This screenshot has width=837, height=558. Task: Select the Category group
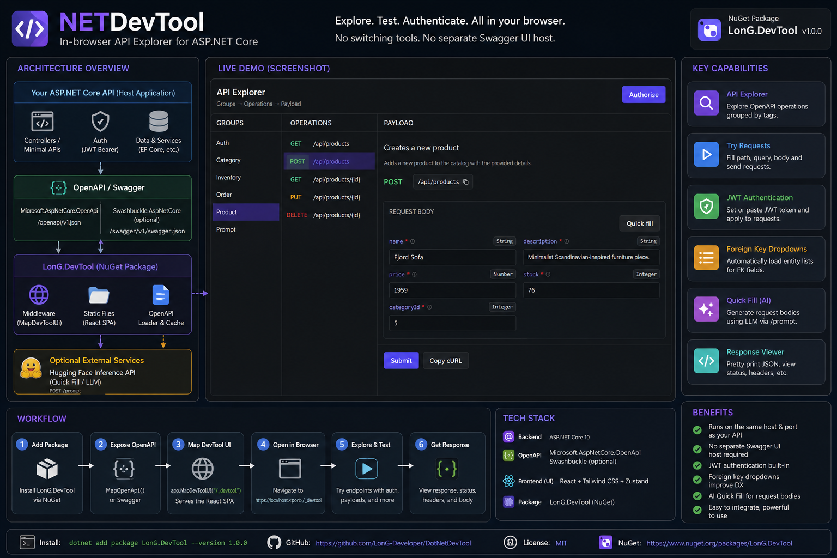click(245, 160)
